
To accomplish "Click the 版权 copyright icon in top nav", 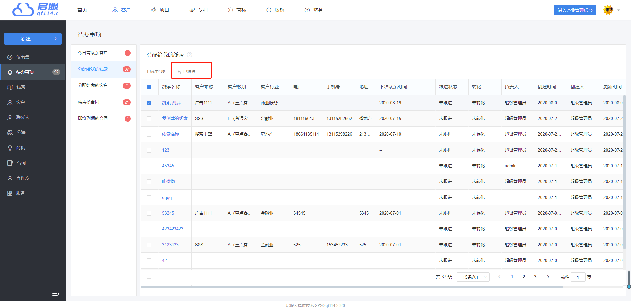I will [x=269, y=10].
